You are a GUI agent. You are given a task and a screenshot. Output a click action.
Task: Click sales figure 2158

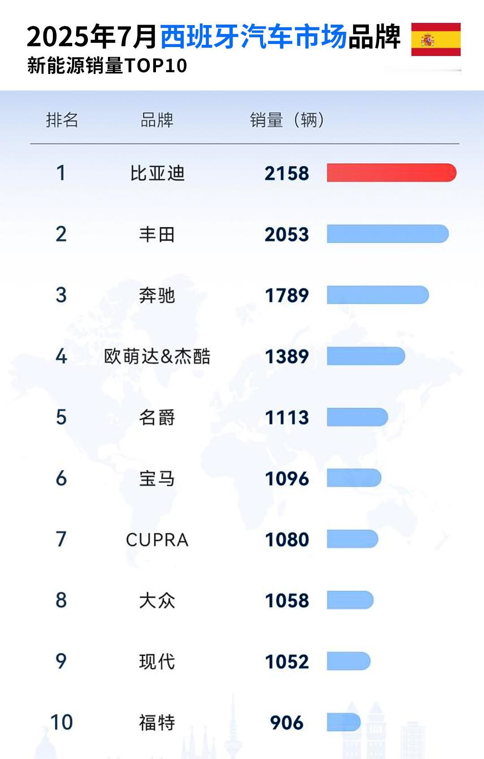point(287,173)
